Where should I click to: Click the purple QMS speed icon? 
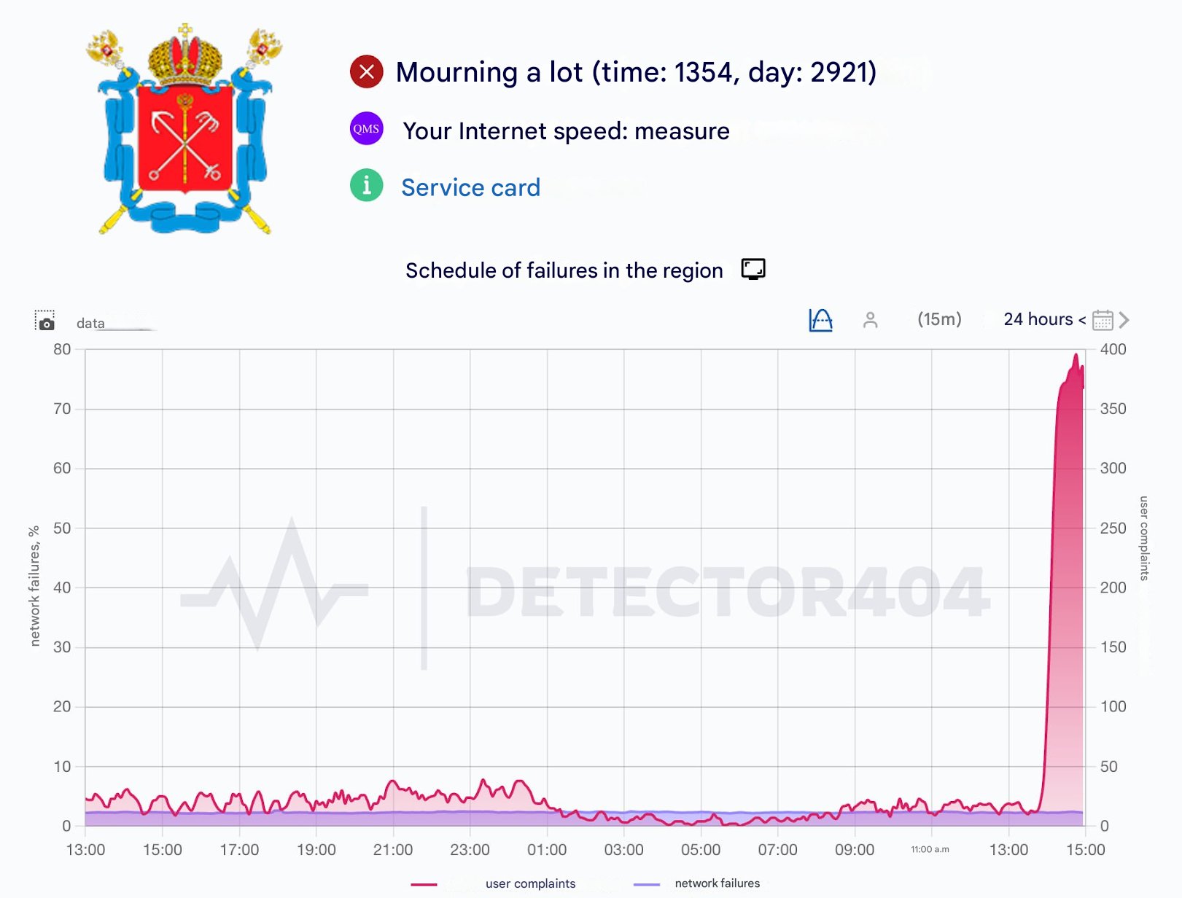tap(367, 129)
